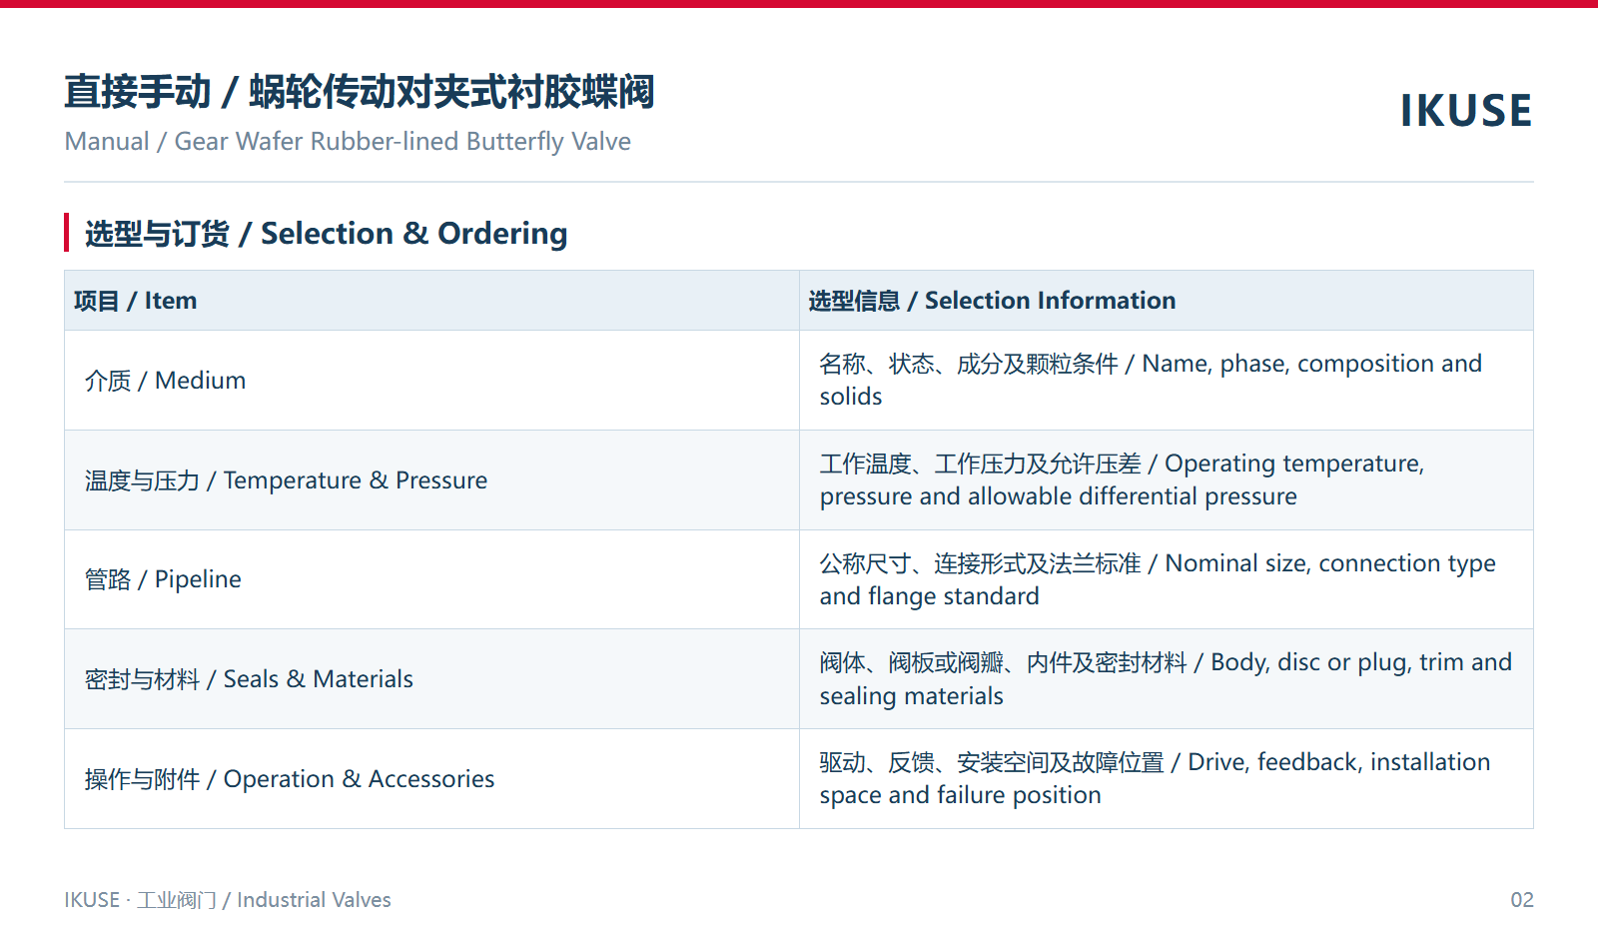
Task: Select the cell 密封与材料 / Seals & Materials
Action: 431,679
